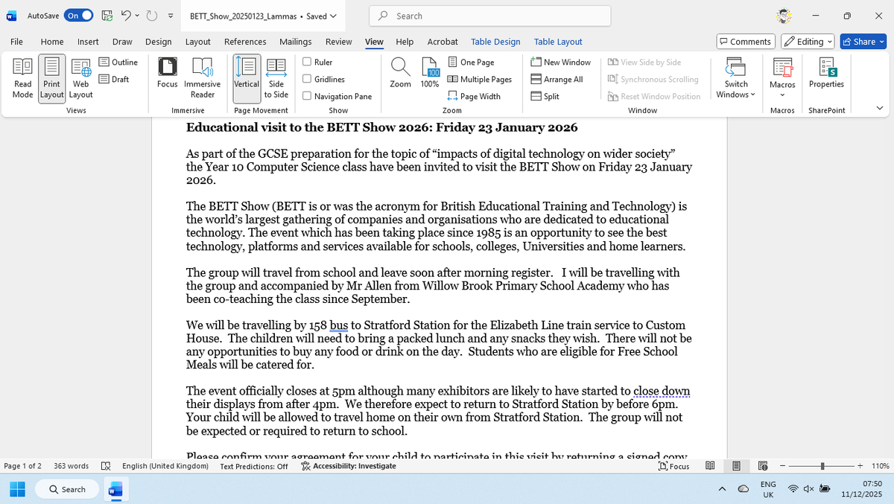Open Layout tab
The image size is (894, 504).
197,42
